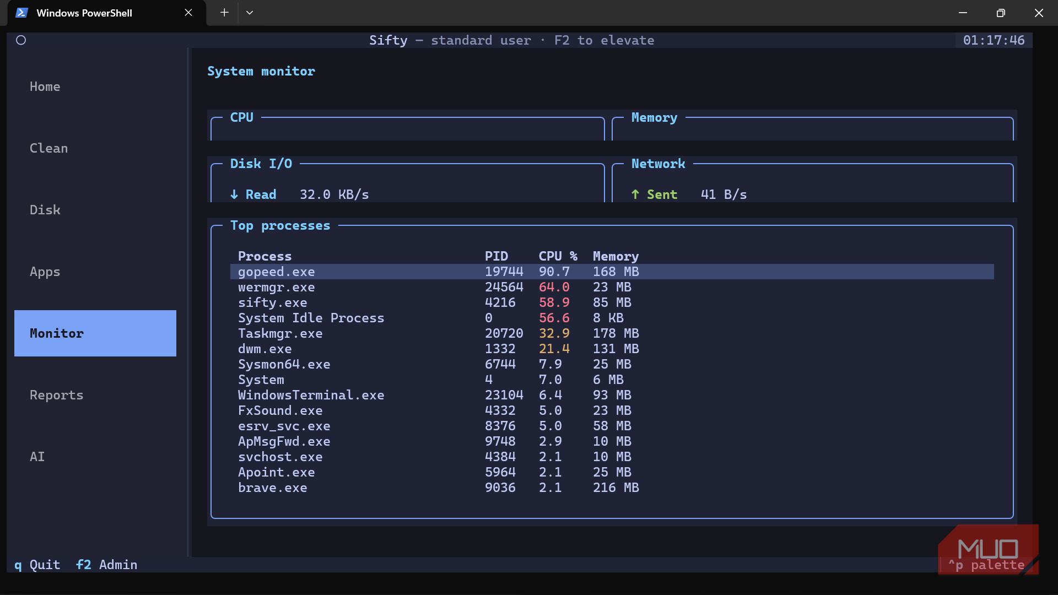Click the 01:17:46 clock
Screen dimensions: 1058x595
click(994, 40)
